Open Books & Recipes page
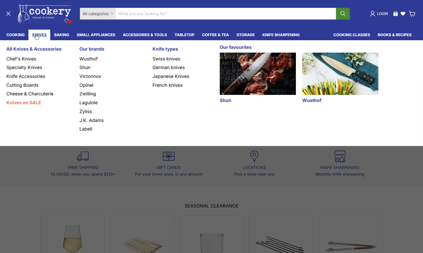The width and height of the screenshot is (423, 253). pos(395,35)
